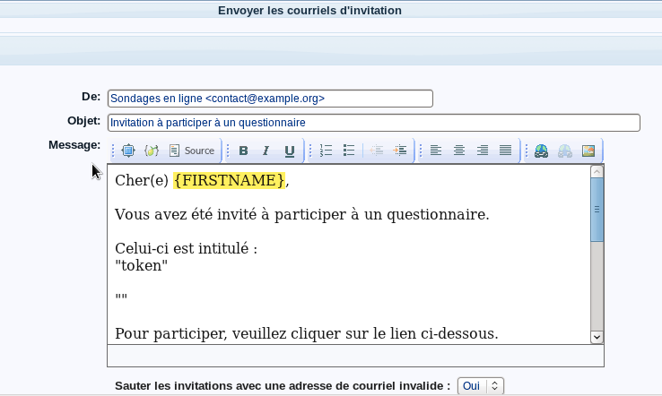Click the placeholder fields icon
The width and height of the screenshot is (662, 396).
[x=152, y=151]
